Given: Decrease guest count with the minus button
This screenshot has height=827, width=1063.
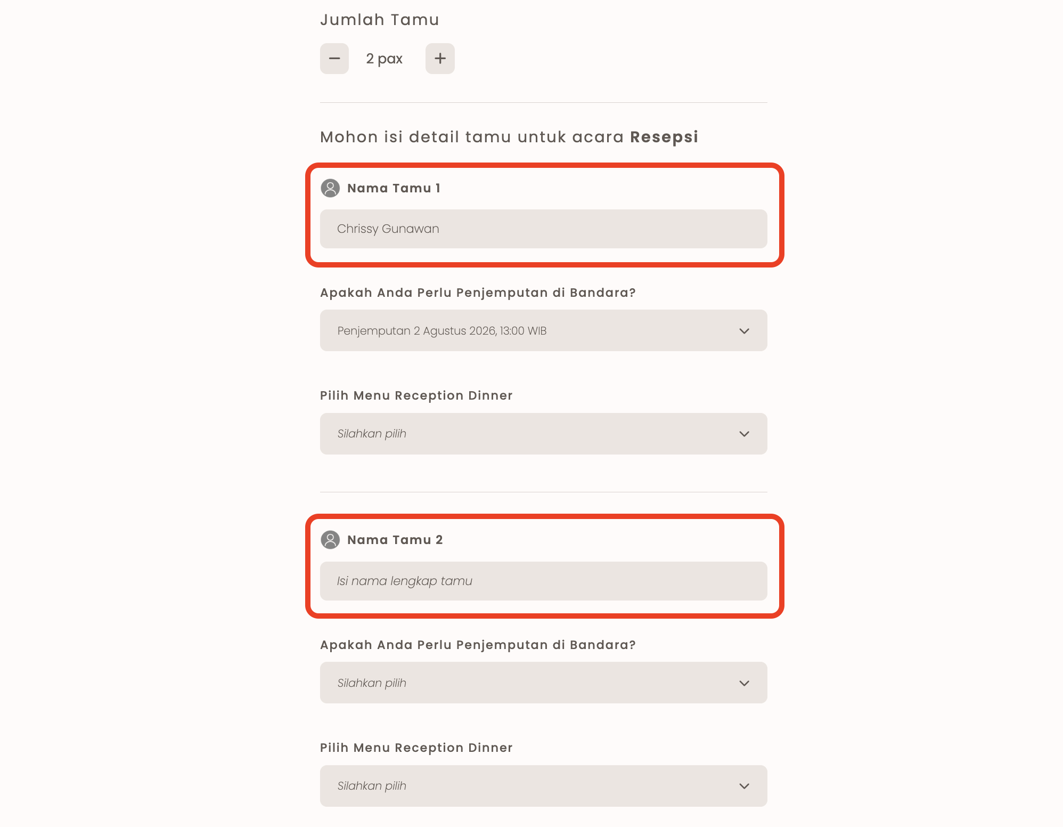Looking at the screenshot, I should point(334,59).
